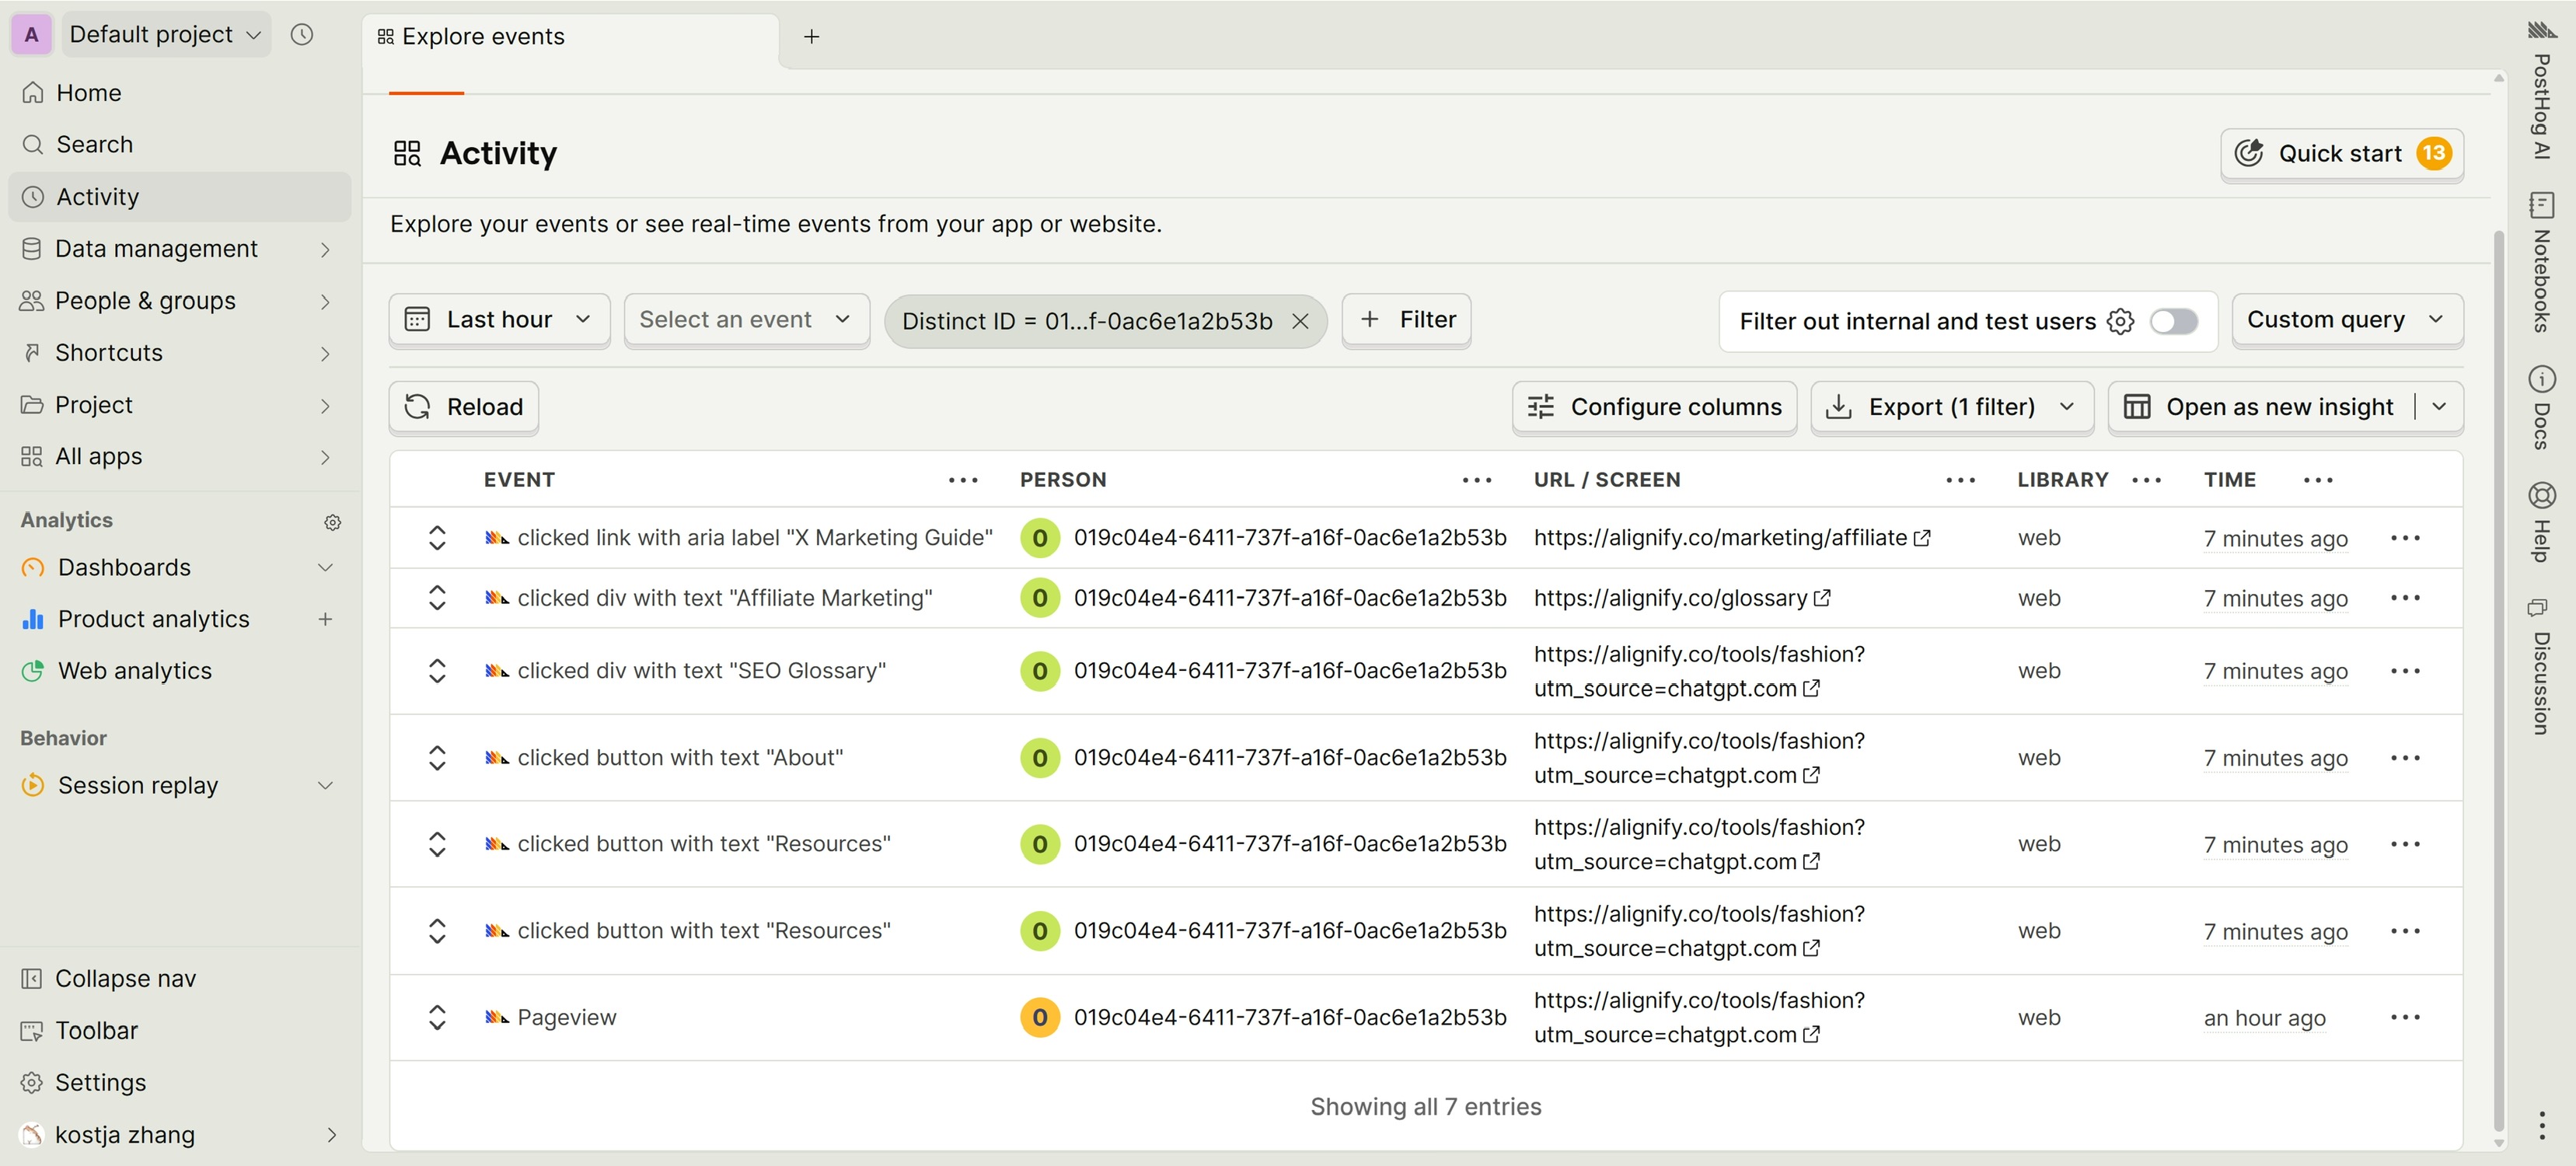Go to Web analytics in sidebar
The image size is (2576, 1166).
(135, 671)
